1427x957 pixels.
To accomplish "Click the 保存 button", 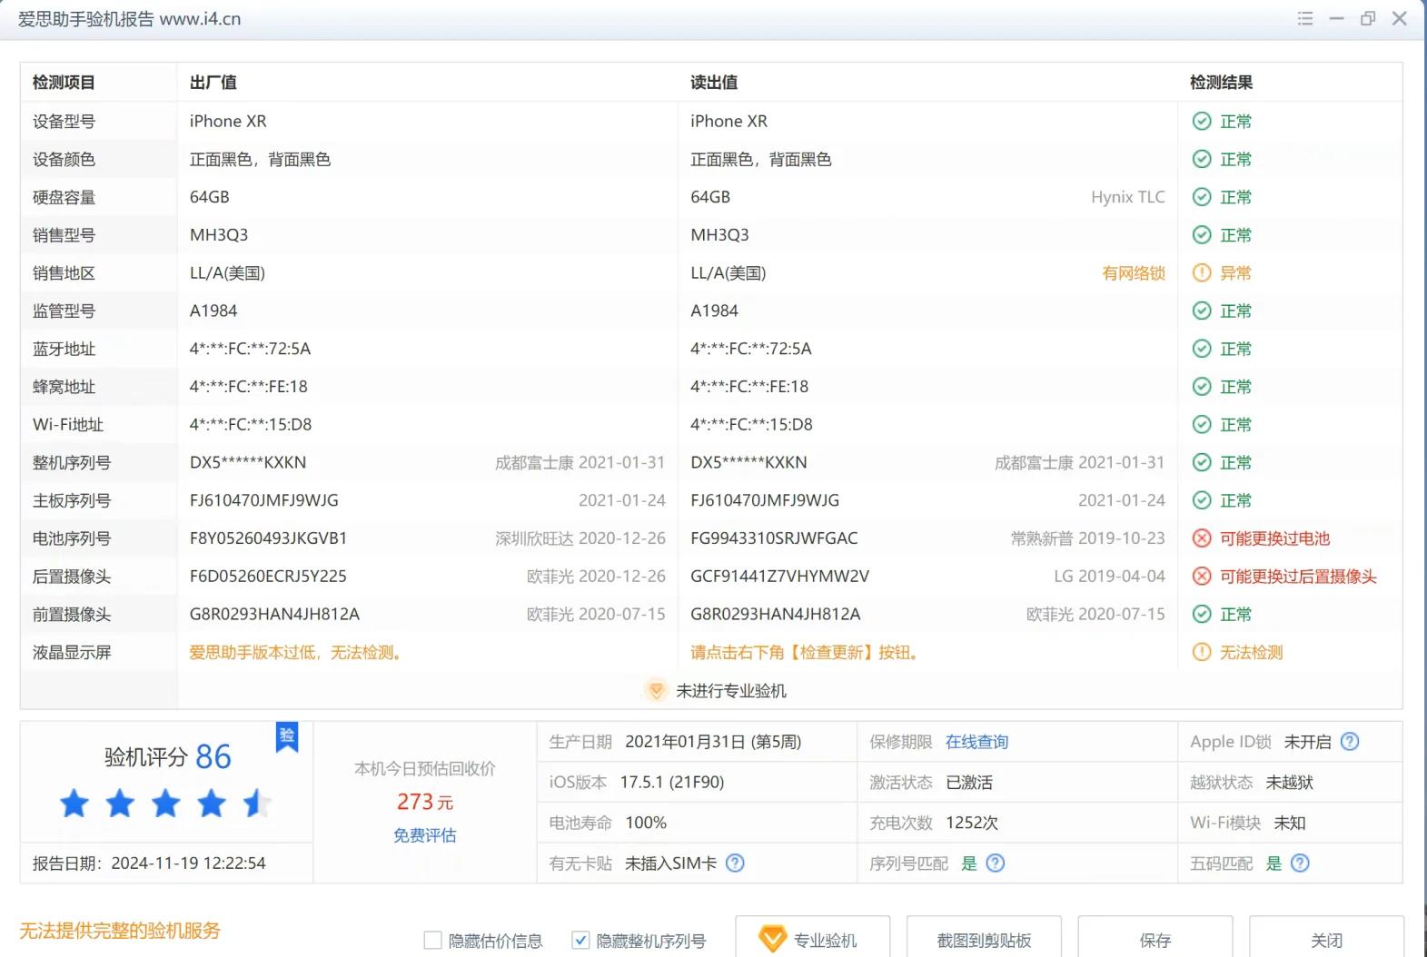I will click(x=1155, y=939).
